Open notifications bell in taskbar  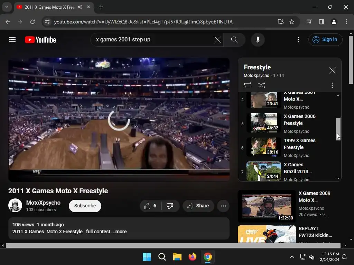click(x=345, y=257)
